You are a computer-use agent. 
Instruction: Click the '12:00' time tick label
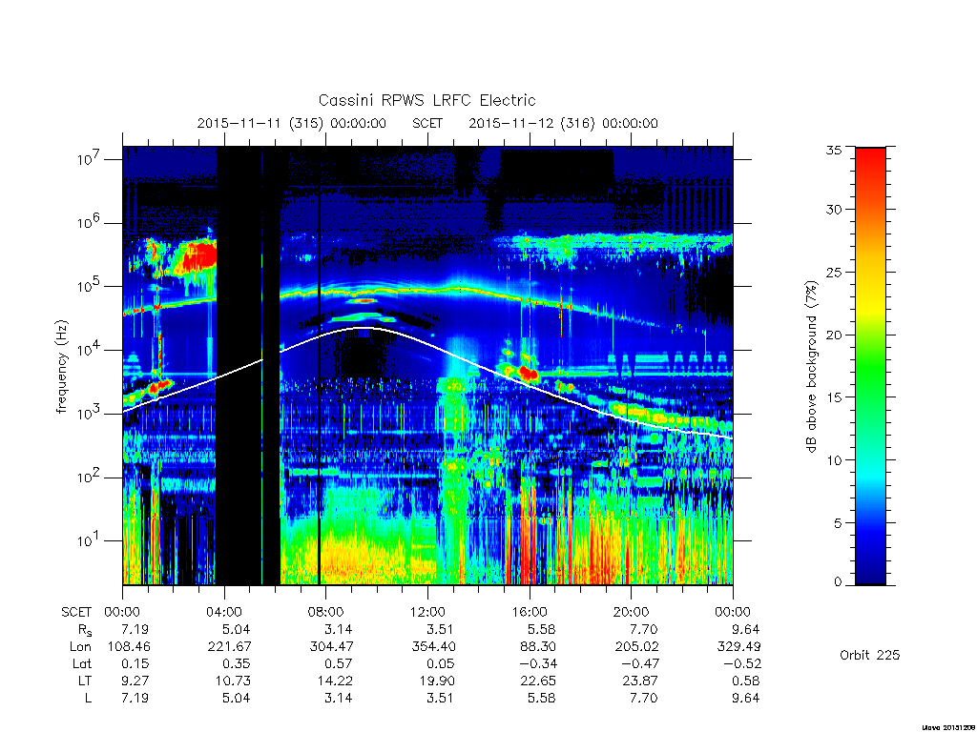tap(427, 612)
